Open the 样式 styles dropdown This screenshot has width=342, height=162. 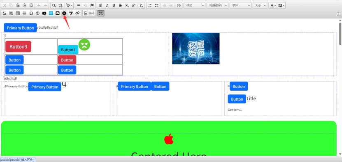[x=194, y=5]
